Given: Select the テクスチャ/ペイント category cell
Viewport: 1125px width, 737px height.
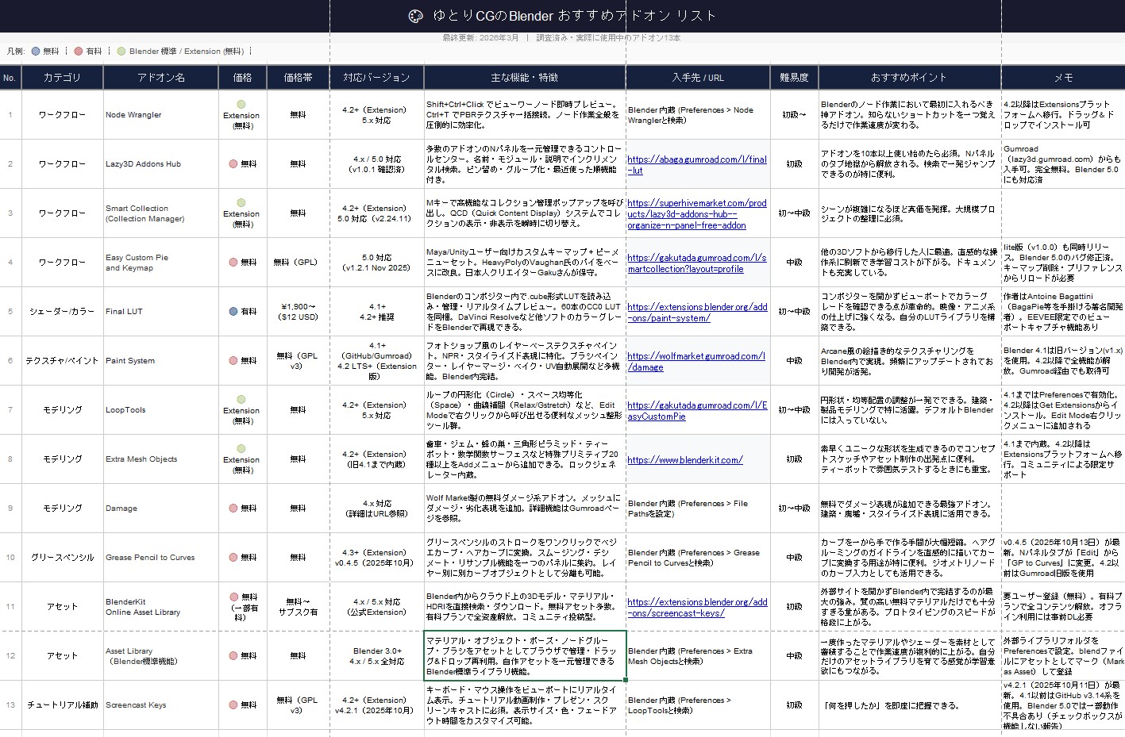Looking at the screenshot, I should click(x=62, y=361).
